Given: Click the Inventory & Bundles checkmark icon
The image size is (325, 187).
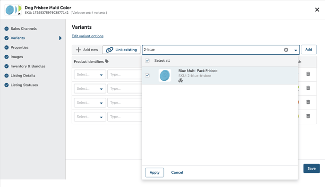Looking at the screenshot, I should pos(7,66).
